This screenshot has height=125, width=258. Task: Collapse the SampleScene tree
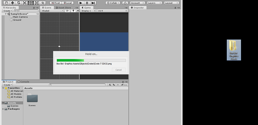pyautogui.click(x=6, y=14)
